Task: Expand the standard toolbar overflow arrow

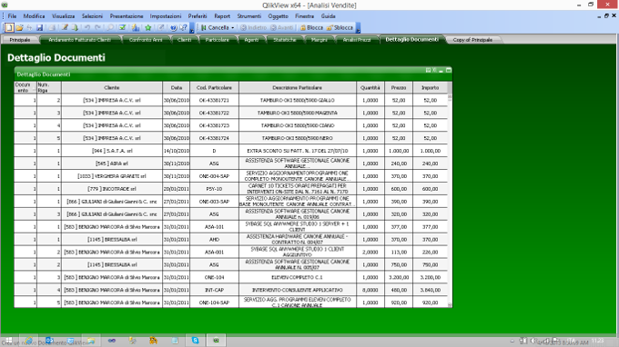Action: coord(192,28)
